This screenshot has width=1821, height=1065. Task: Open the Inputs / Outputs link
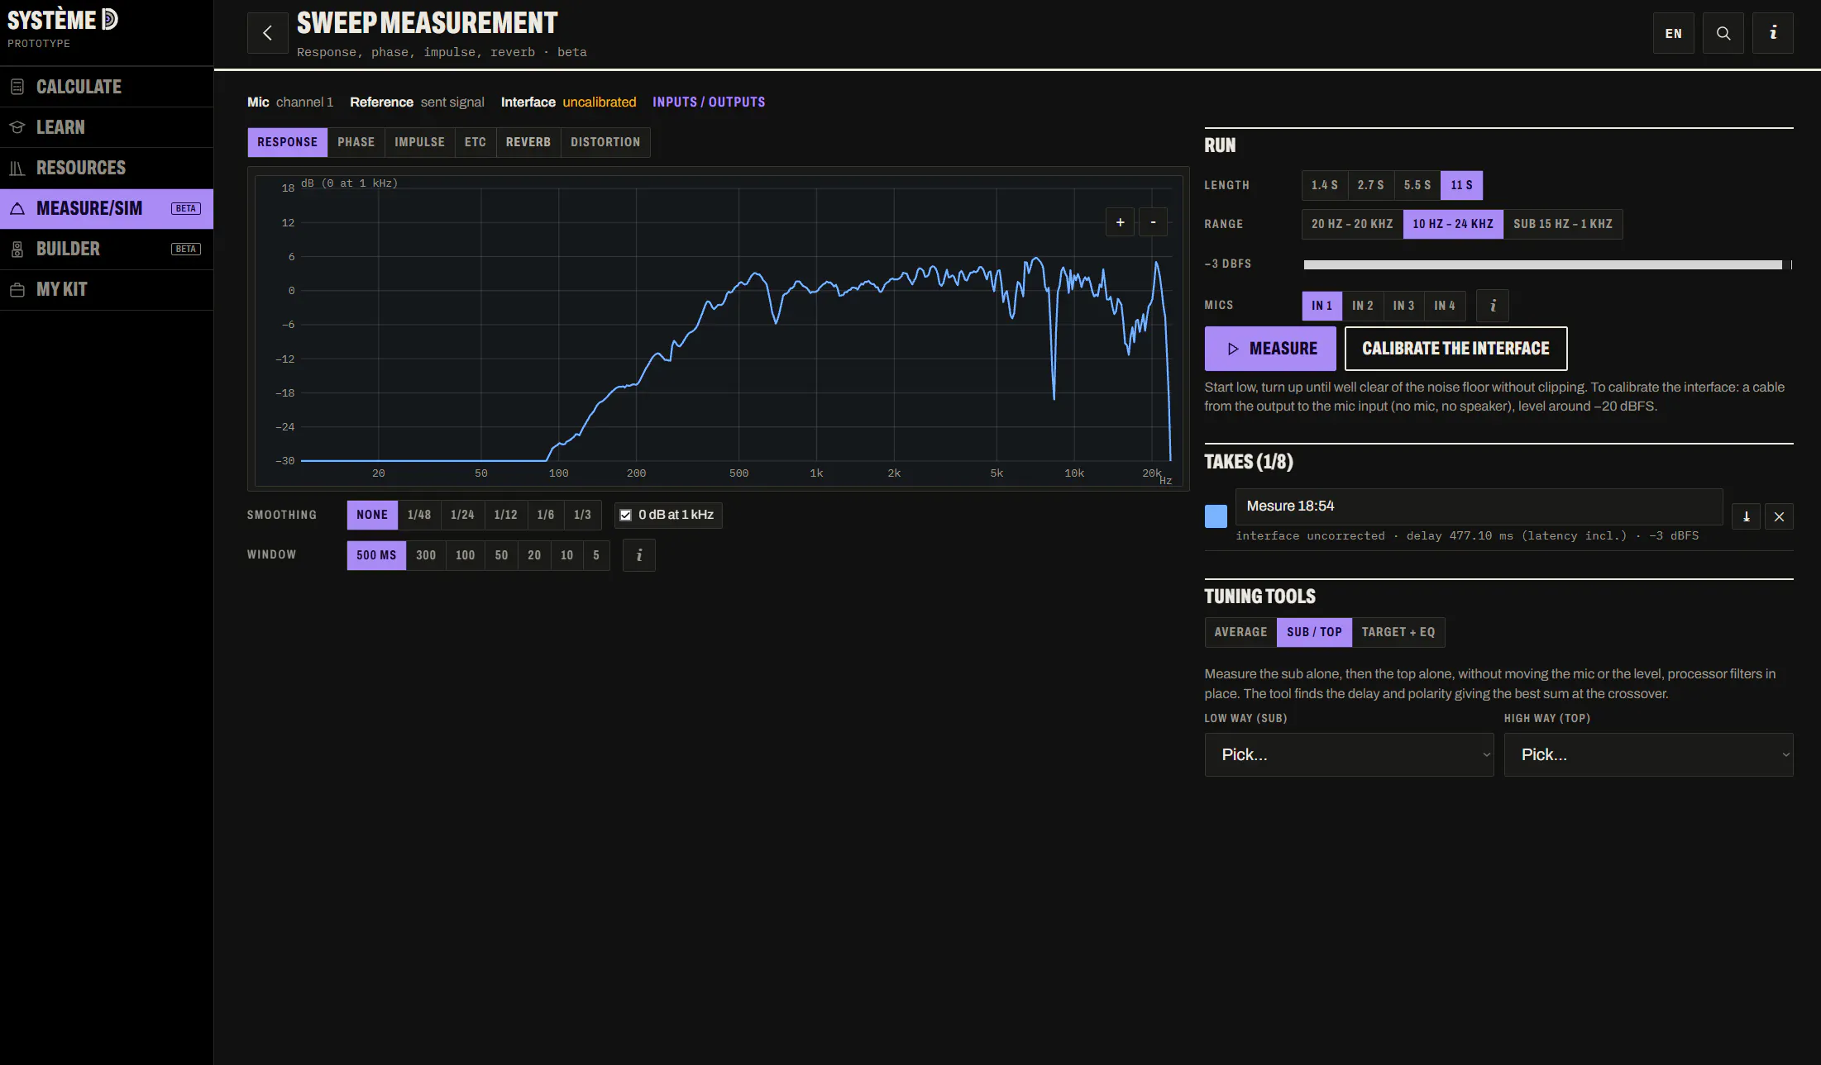709,102
